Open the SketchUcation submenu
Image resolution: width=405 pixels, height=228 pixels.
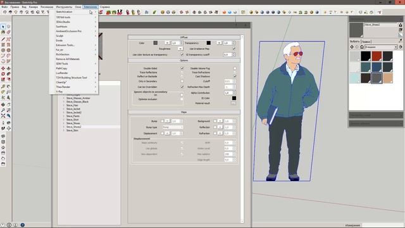(73, 12)
